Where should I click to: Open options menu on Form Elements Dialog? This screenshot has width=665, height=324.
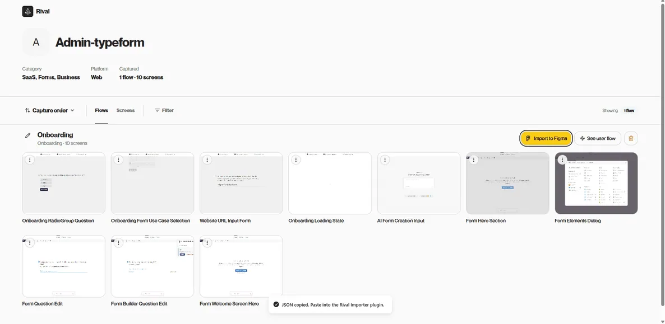[x=562, y=159]
